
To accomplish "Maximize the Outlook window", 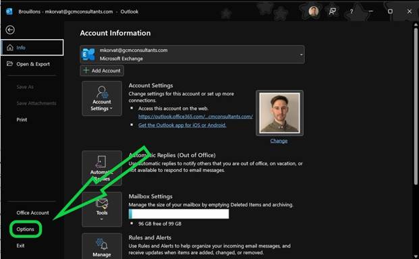I will click(x=390, y=11).
